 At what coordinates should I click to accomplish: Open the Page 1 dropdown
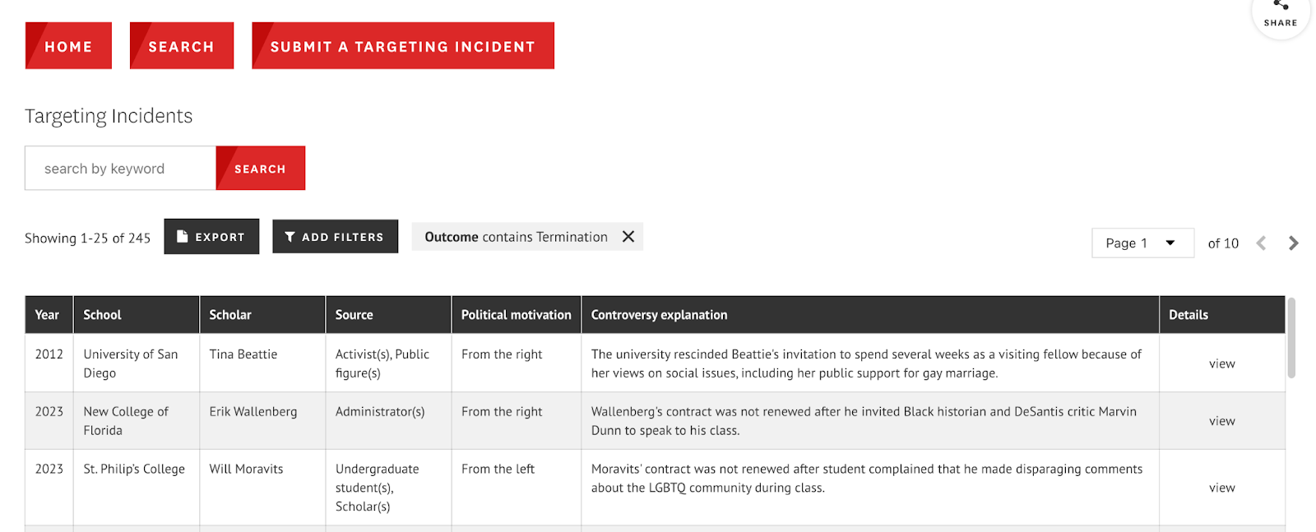(1142, 243)
